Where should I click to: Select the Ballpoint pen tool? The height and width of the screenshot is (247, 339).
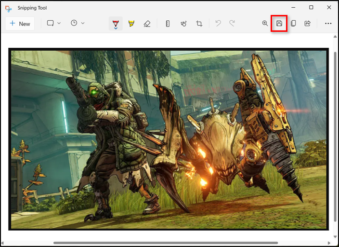116,23
